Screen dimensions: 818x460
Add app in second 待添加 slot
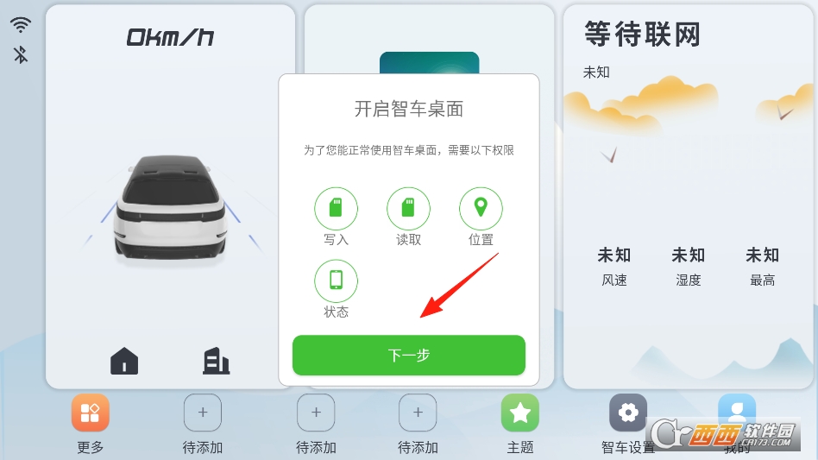click(316, 413)
